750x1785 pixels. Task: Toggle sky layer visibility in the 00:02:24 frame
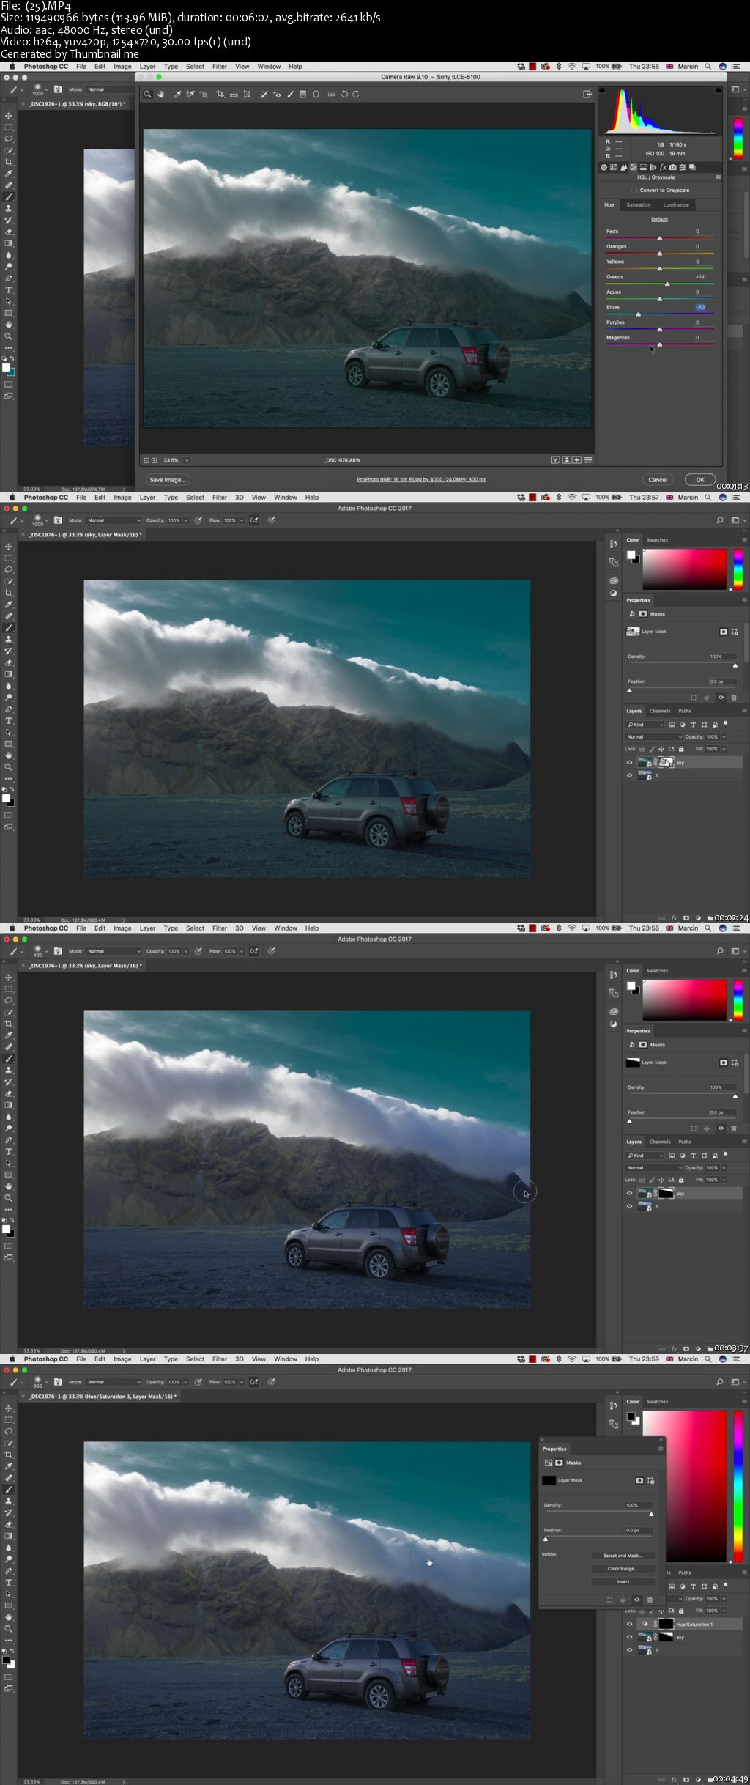[x=629, y=762]
